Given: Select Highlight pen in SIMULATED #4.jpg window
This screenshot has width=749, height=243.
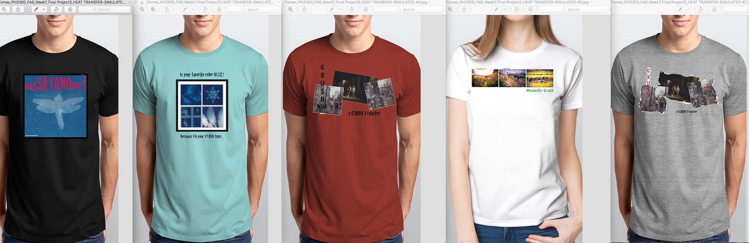Looking at the screenshot, I should point(332,9).
